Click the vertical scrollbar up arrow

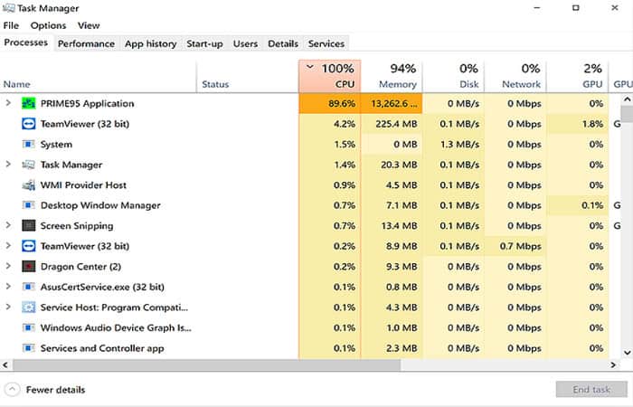[x=627, y=99]
